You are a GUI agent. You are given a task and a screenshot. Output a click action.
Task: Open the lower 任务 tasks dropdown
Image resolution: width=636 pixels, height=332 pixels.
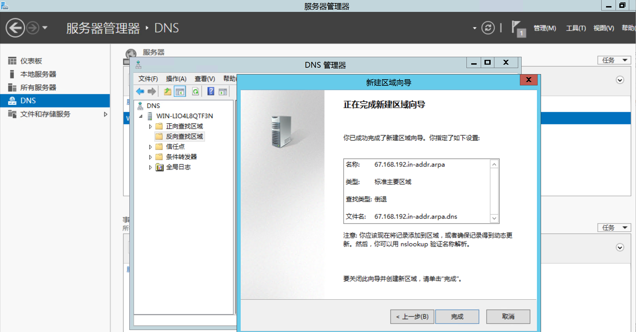[614, 228]
